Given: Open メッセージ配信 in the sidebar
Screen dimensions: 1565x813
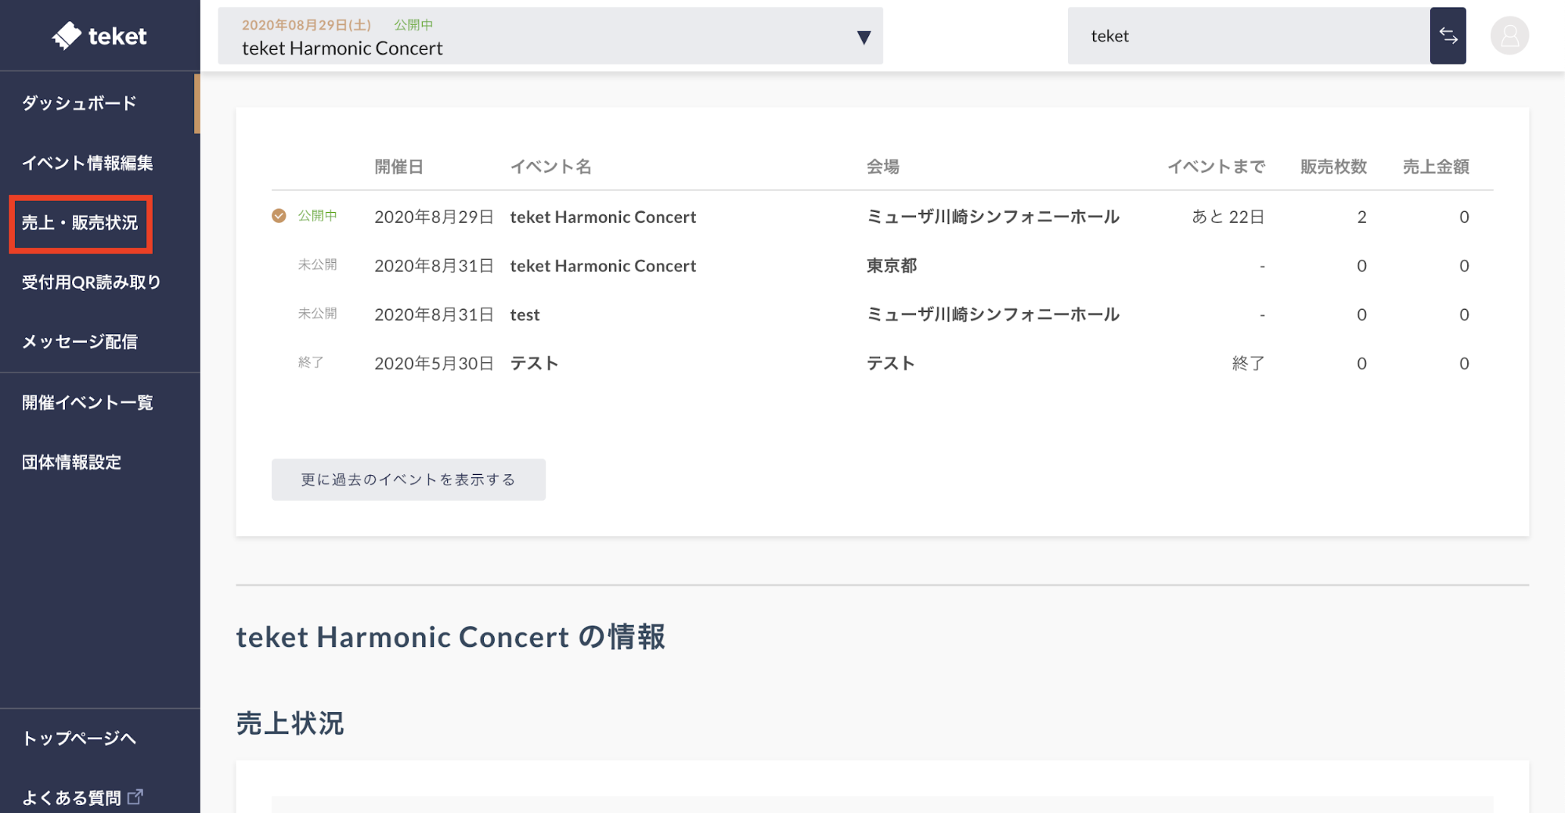Looking at the screenshot, I should 79,342.
